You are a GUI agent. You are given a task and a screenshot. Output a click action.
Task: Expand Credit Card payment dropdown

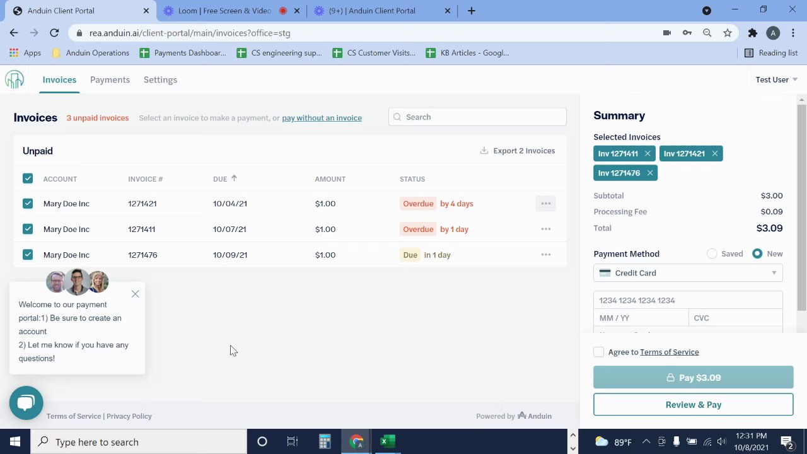pyautogui.click(x=688, y=273)
